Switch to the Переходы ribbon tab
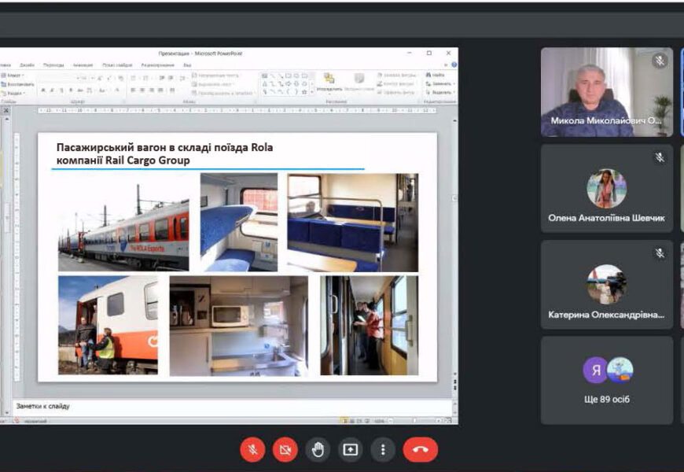Screen dimensions: 684x472 coord(53,65)
